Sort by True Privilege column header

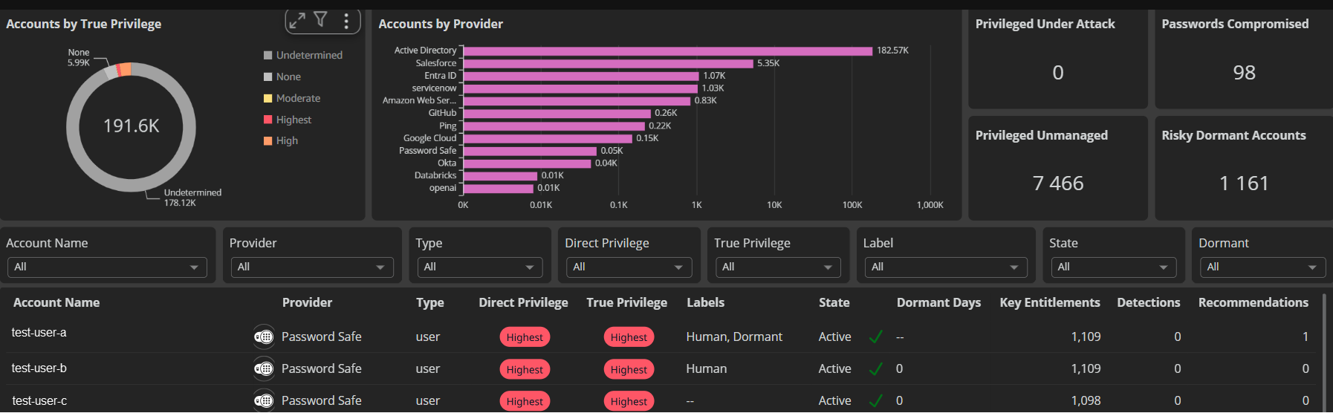626,302
